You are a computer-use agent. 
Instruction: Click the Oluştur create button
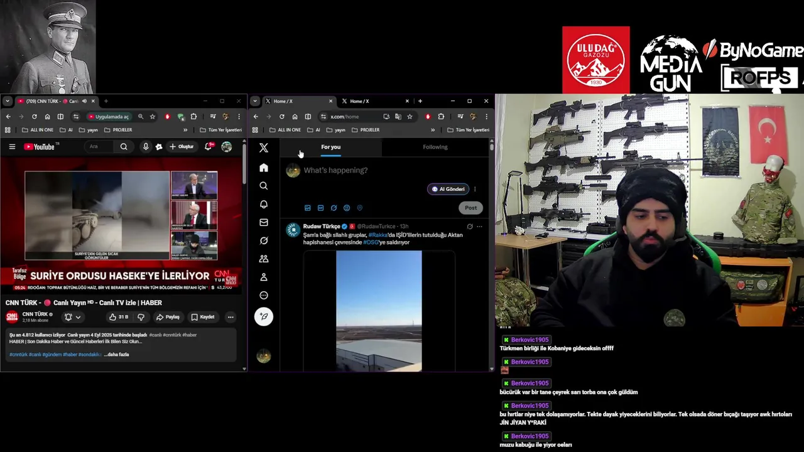pyautogui.click(x=182, y=147)
